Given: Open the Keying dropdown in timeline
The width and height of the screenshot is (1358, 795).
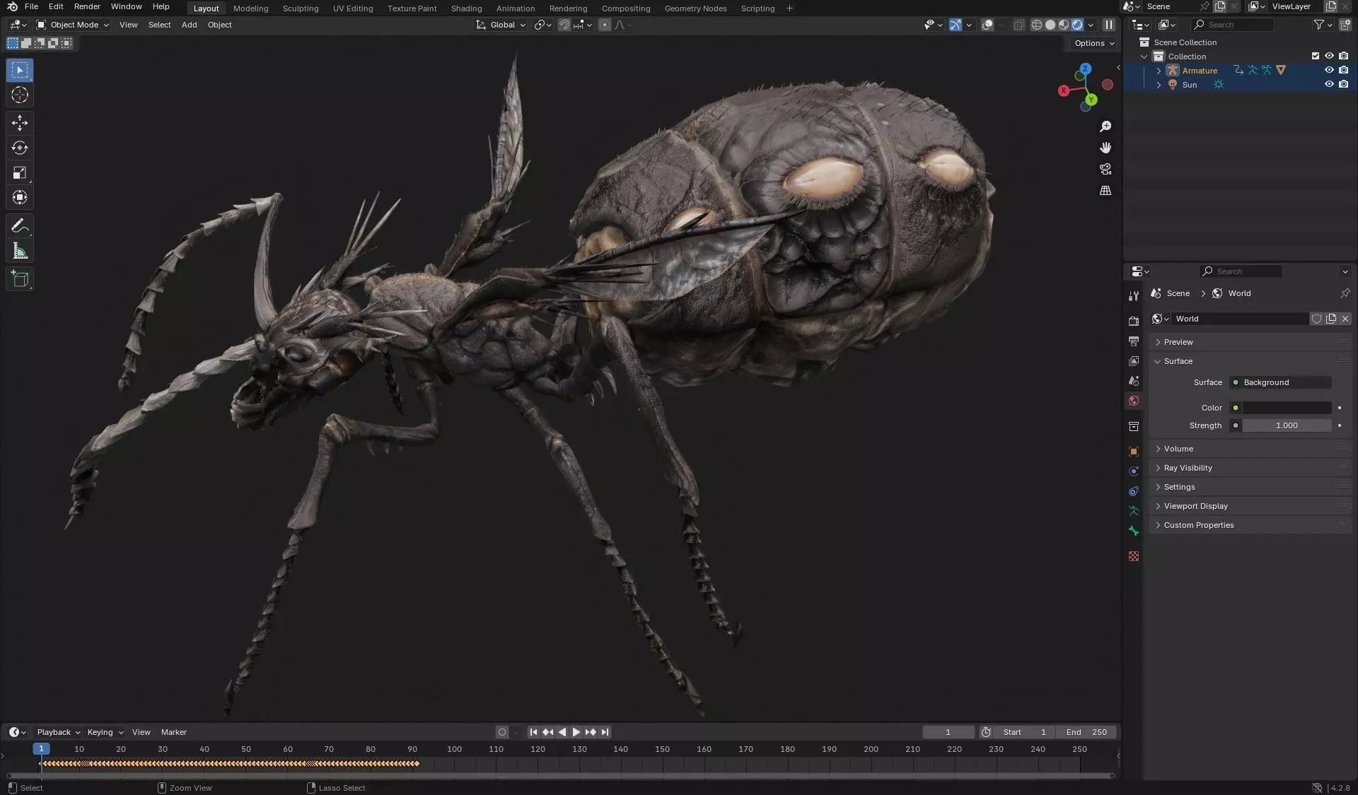Looking at the screenshot, I should (x=105, y=732).
